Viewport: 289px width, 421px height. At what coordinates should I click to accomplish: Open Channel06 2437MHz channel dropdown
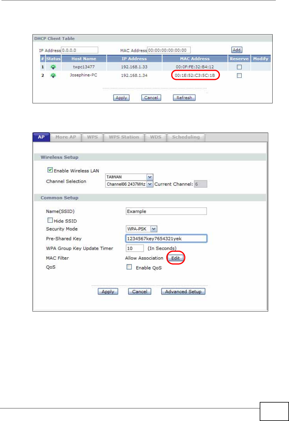[129, 184]
